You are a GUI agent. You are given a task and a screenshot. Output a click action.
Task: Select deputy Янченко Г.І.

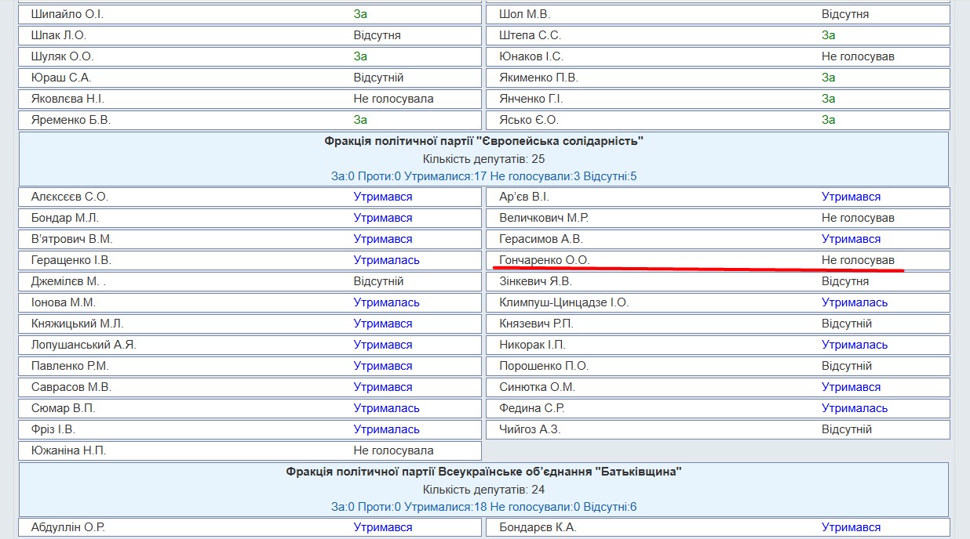pyautogui.click(x=531, y=99)
